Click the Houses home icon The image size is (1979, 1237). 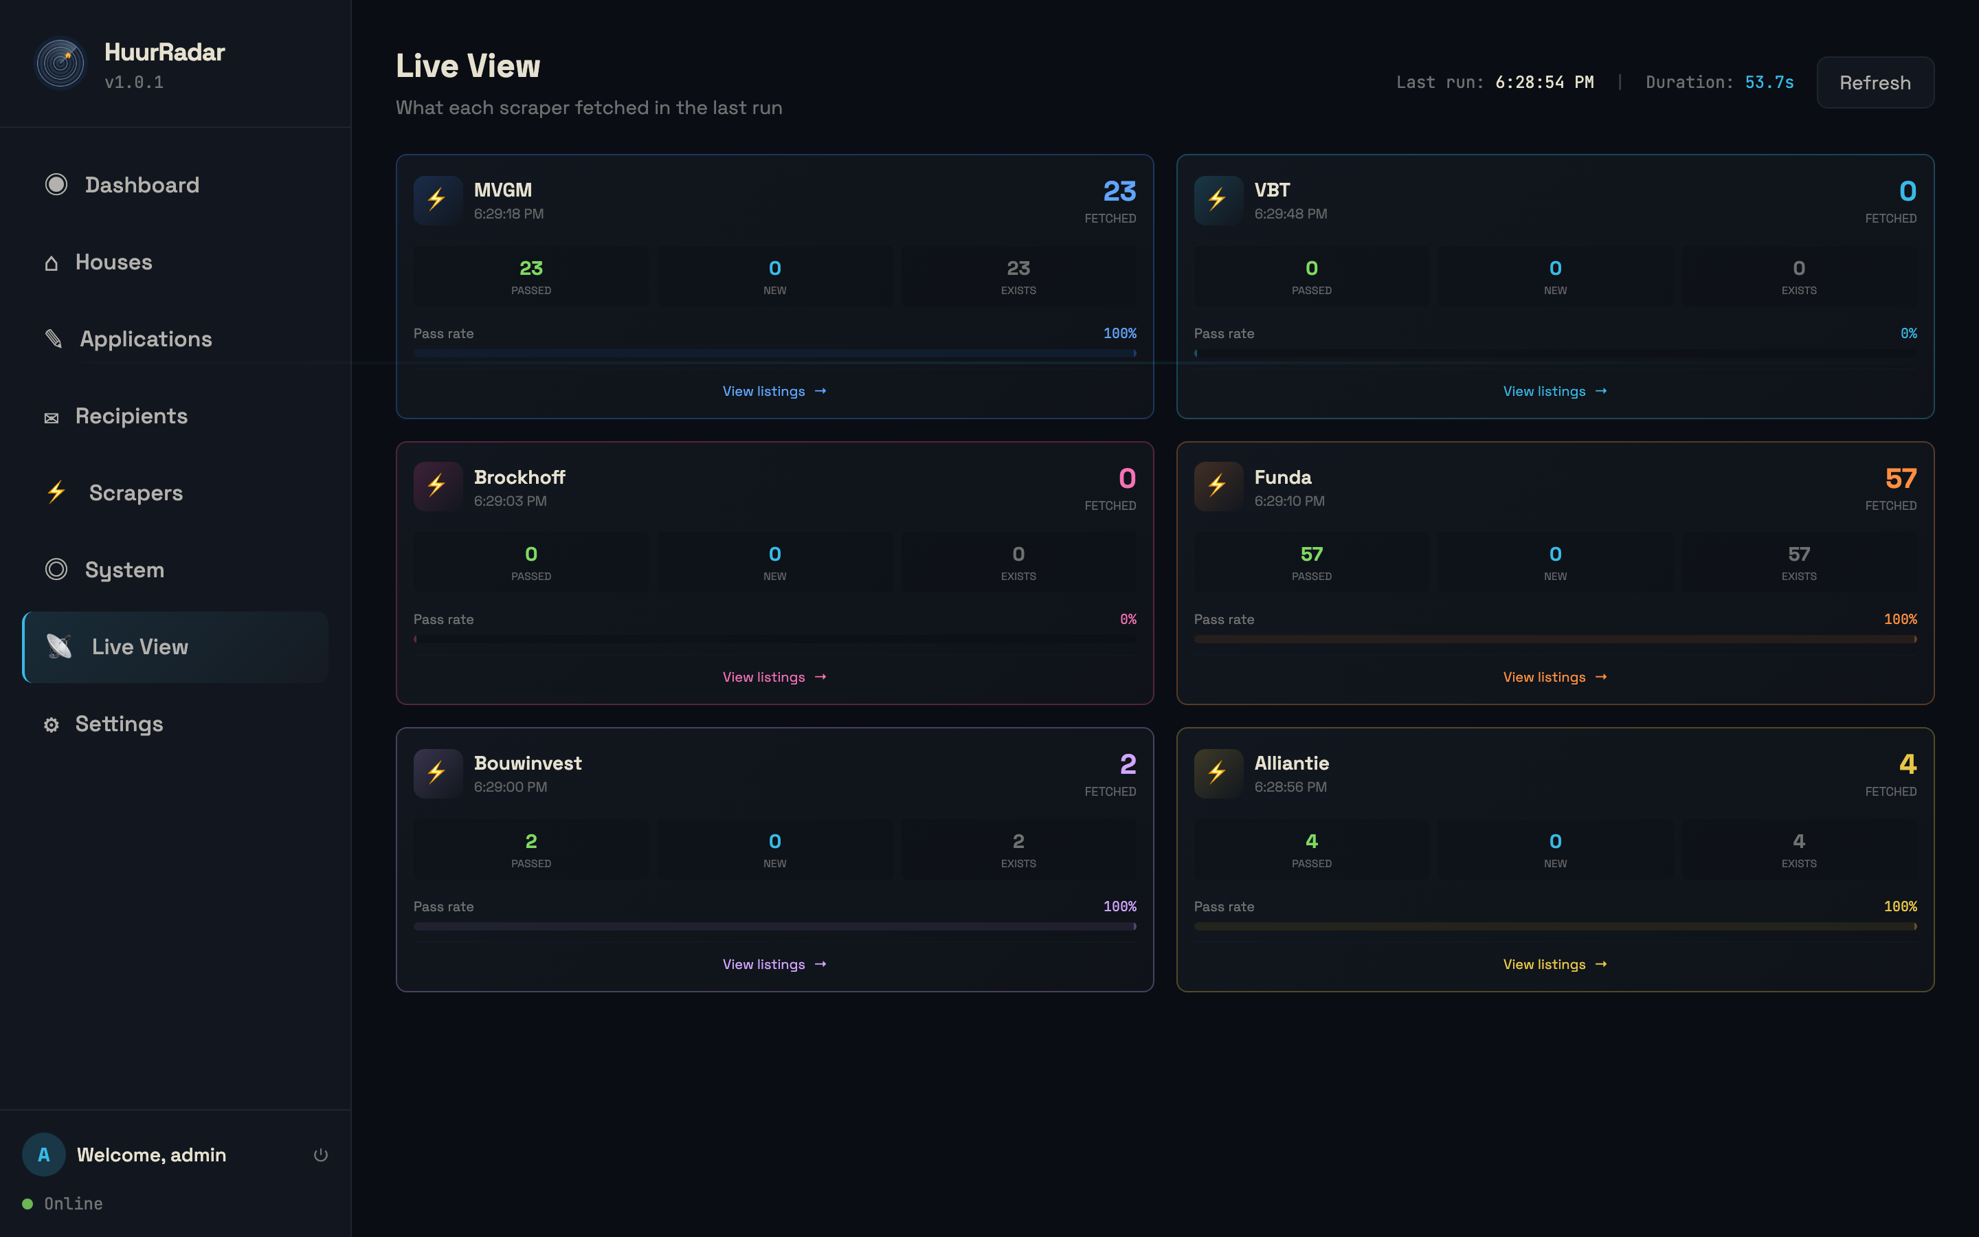pyautogui.click(x=52, y=263)
